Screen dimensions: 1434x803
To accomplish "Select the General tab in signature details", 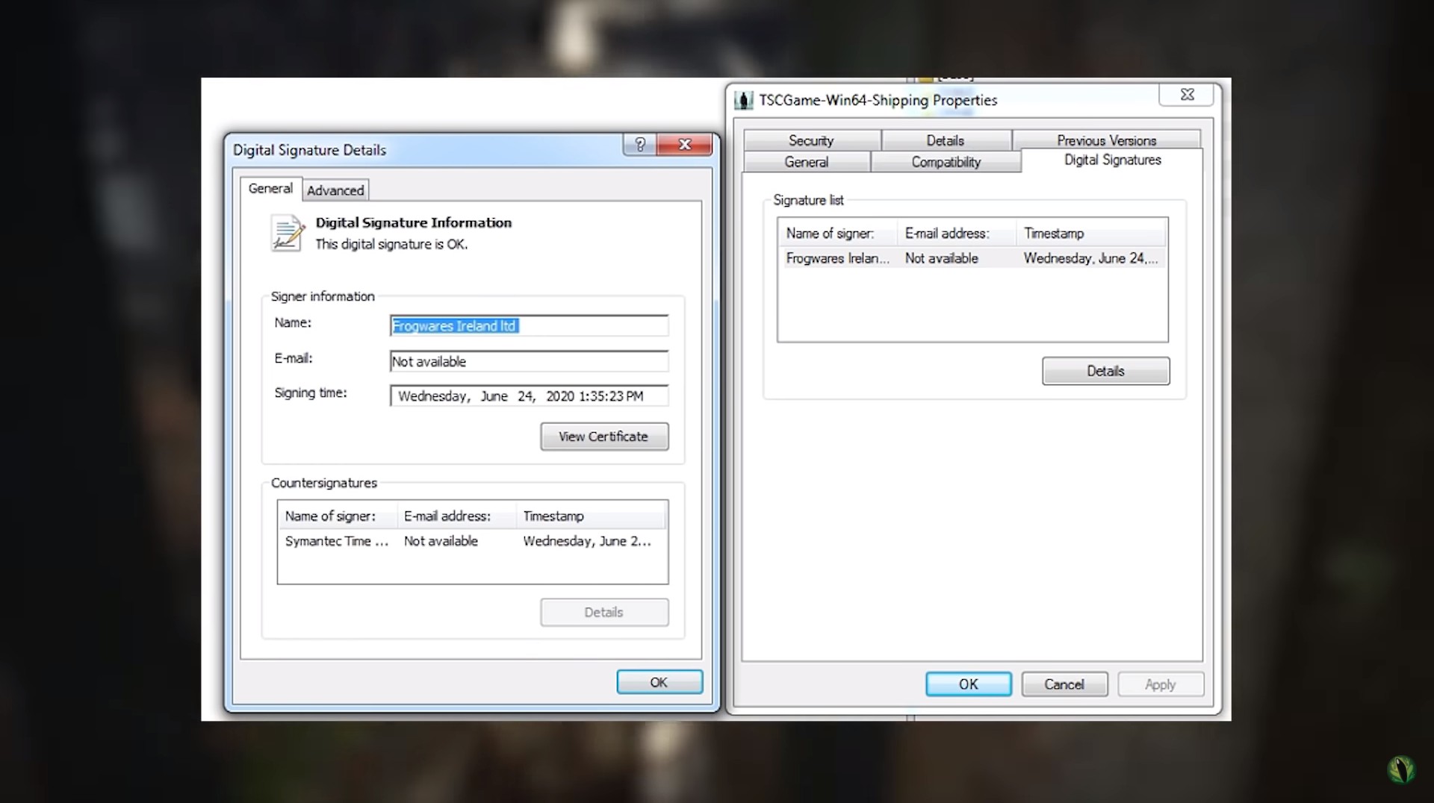I will click(x=270, y=188).
